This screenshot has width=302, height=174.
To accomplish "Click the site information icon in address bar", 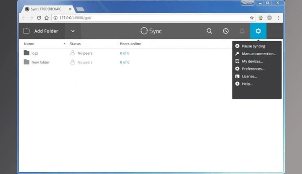I will coord(56,18).
